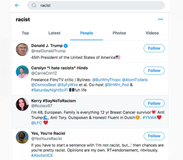183x160 pixels.
Task: Follow the @YesYoureRacist account
Action: pos(154,136)
